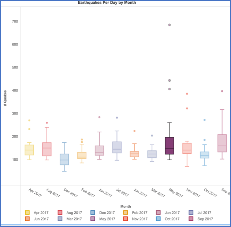
Task: Select the highest May 2017 outlier near 700
Action: click(x=169, y=25)
